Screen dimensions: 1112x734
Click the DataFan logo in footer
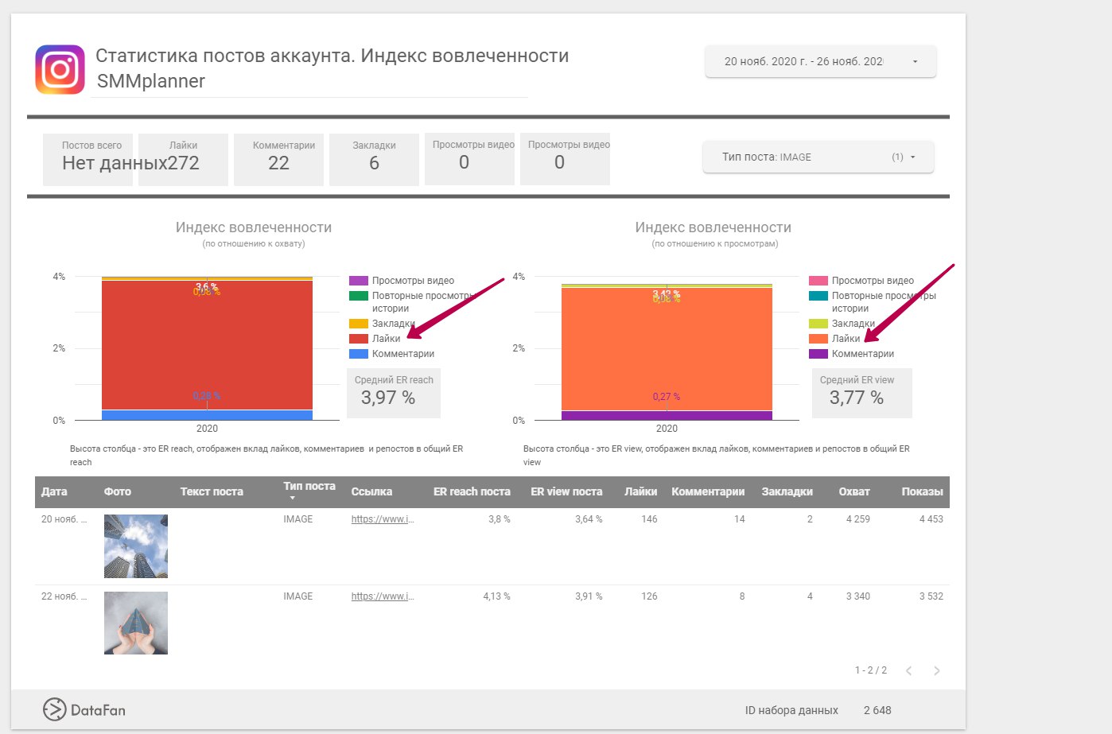pyautogui.click(x=84, y=709)
